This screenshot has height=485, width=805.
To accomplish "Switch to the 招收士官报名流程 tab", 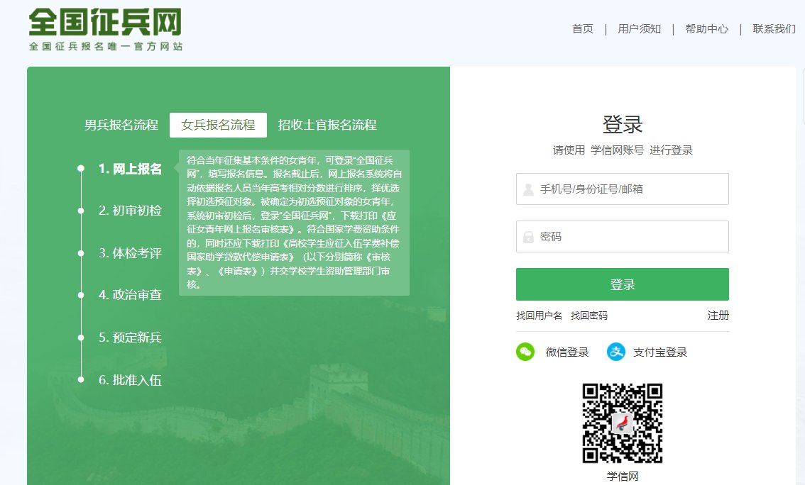I will (327, 125).
